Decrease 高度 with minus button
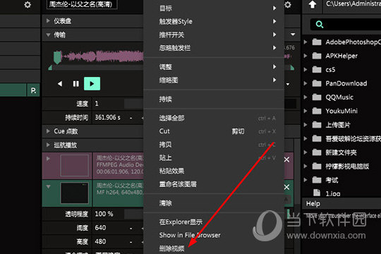381x254 pixels. (x=131, y=242)
